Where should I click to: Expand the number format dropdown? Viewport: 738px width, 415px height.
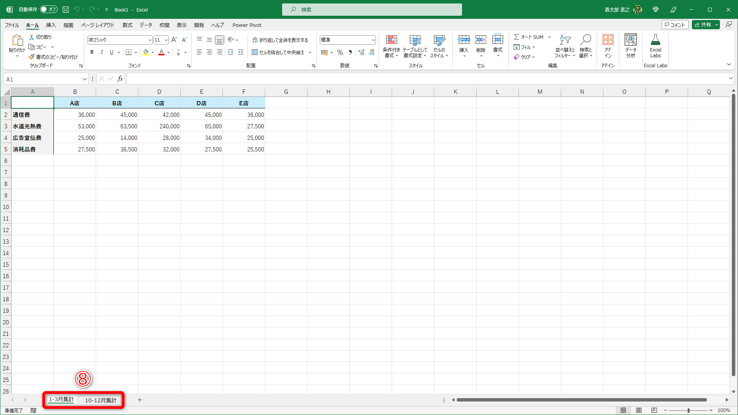pos(373,40)
